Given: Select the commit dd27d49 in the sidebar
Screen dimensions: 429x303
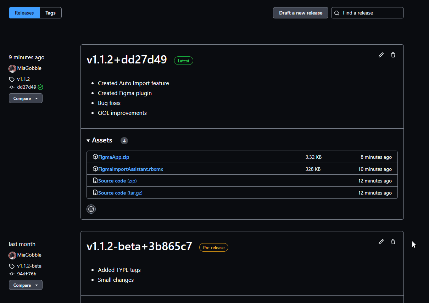Looking at the screenshot, I should coord(27,87).
